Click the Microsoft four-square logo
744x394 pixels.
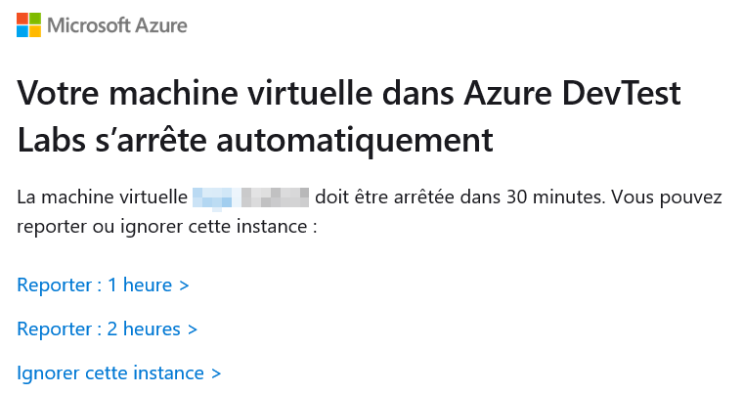29,24
